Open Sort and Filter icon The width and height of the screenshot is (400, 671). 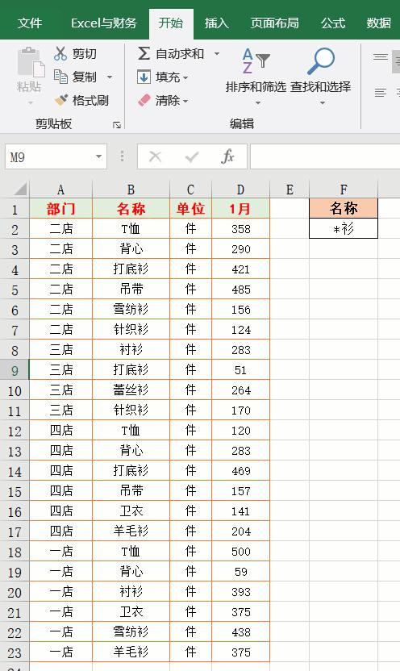(256, 60)
